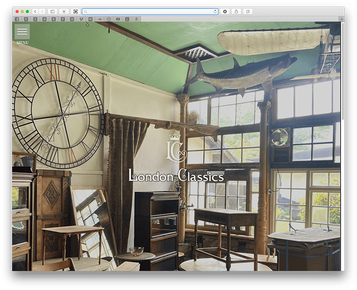Open the H bookmark icon
Screen dimensions: 357x290
tap(72, 19)
